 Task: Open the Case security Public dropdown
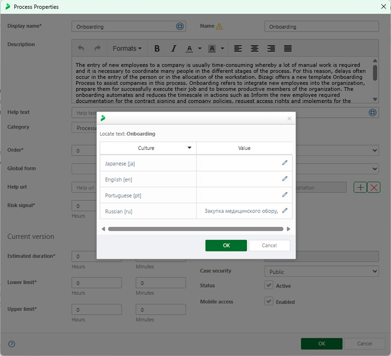(x=322, y=272)
